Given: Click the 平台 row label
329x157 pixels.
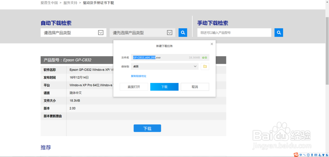Looking at the screenshot, I should point(47,85).
